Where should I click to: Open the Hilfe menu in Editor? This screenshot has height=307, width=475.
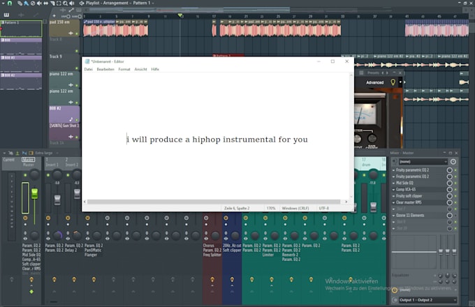tap(155, 69)
